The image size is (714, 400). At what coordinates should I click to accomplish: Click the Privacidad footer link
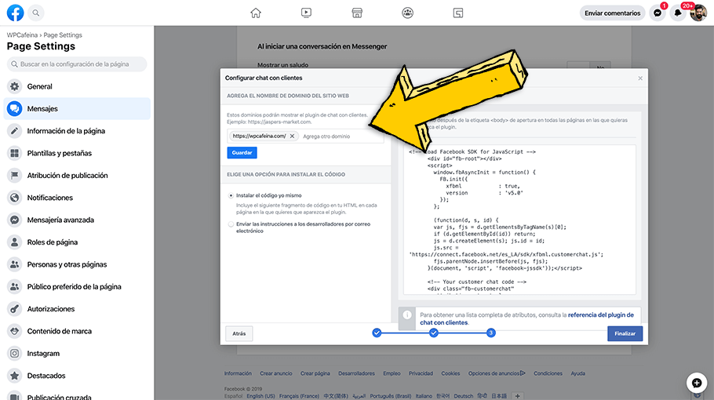click(421, 373)
